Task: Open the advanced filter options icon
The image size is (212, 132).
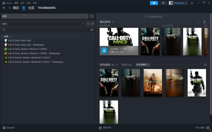Action: click(92, 30)
